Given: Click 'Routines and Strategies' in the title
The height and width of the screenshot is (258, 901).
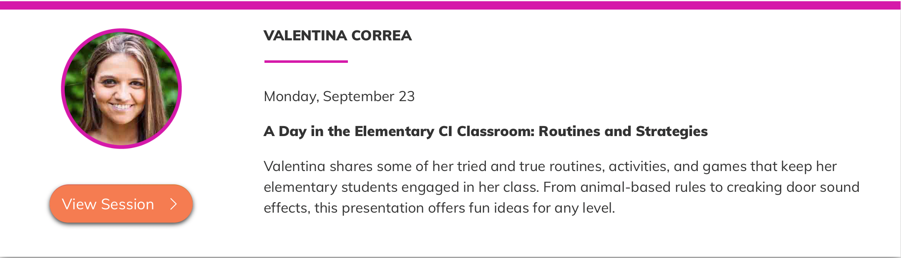Looking at the screenshot, I should point(623,131).
